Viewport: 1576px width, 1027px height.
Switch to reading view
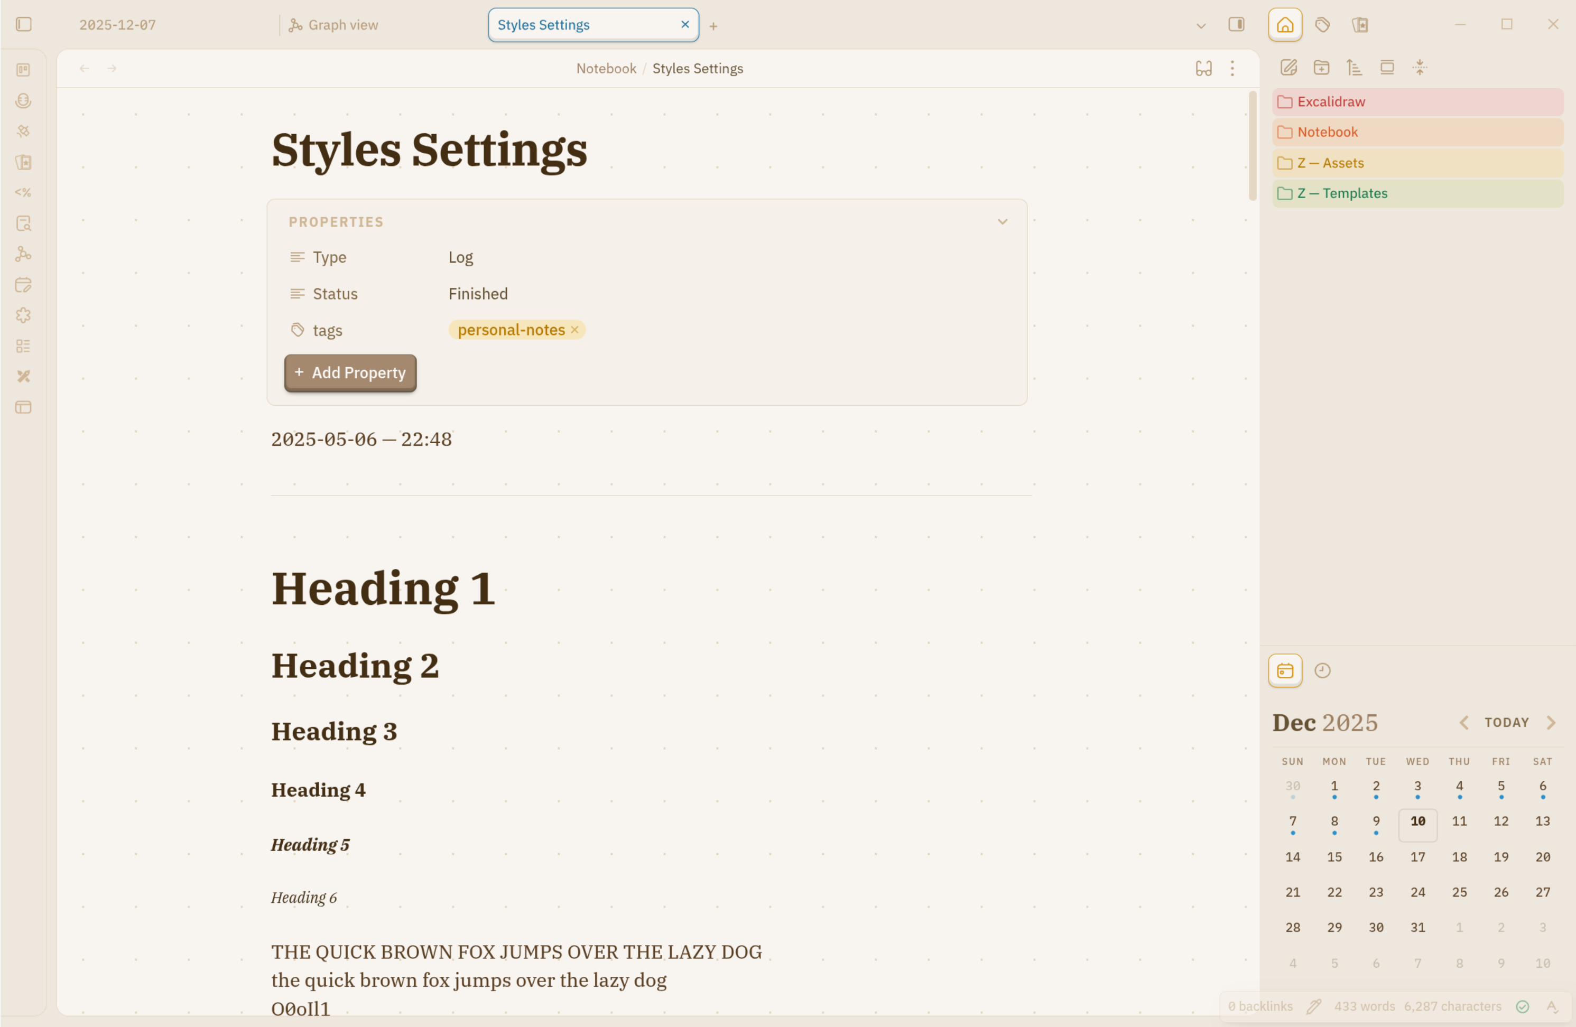click(x=1203, y=68)
